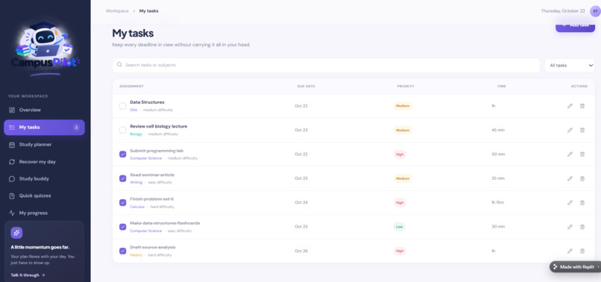Click Medium priority badge for Data Structures
Viewport: 601px width, 282px height.
[403, 106]
